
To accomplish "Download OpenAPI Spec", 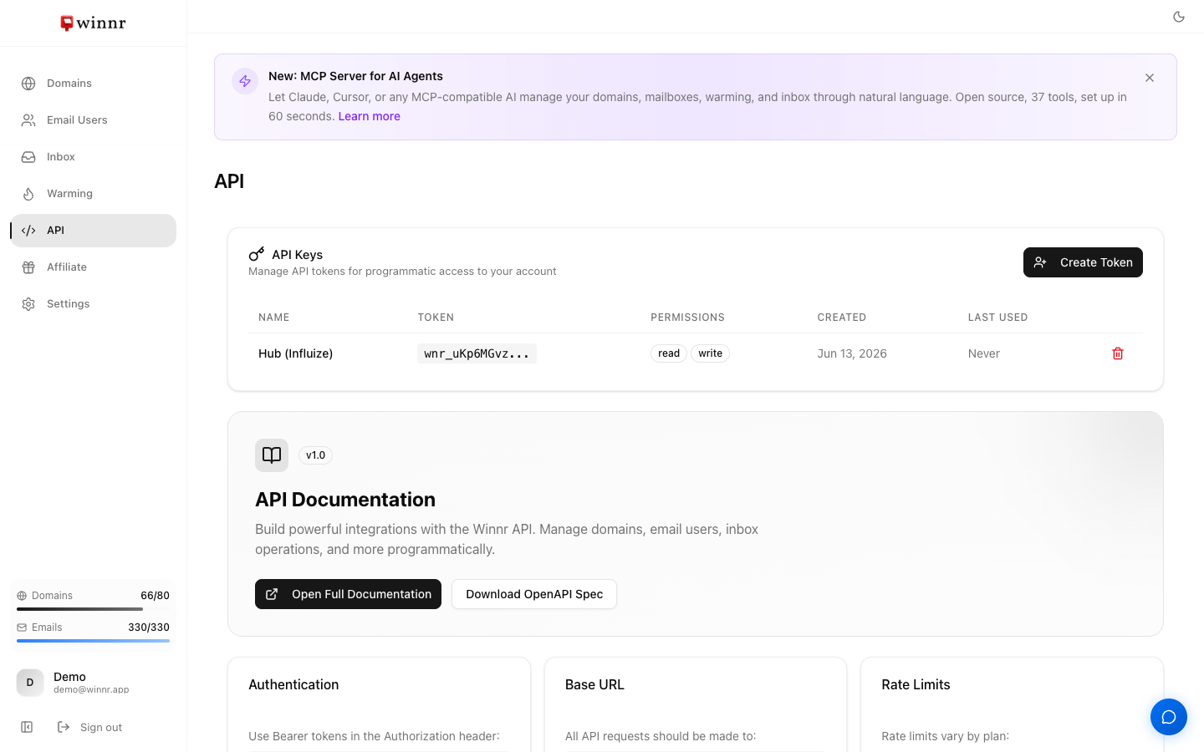I will tap(534, 594).
